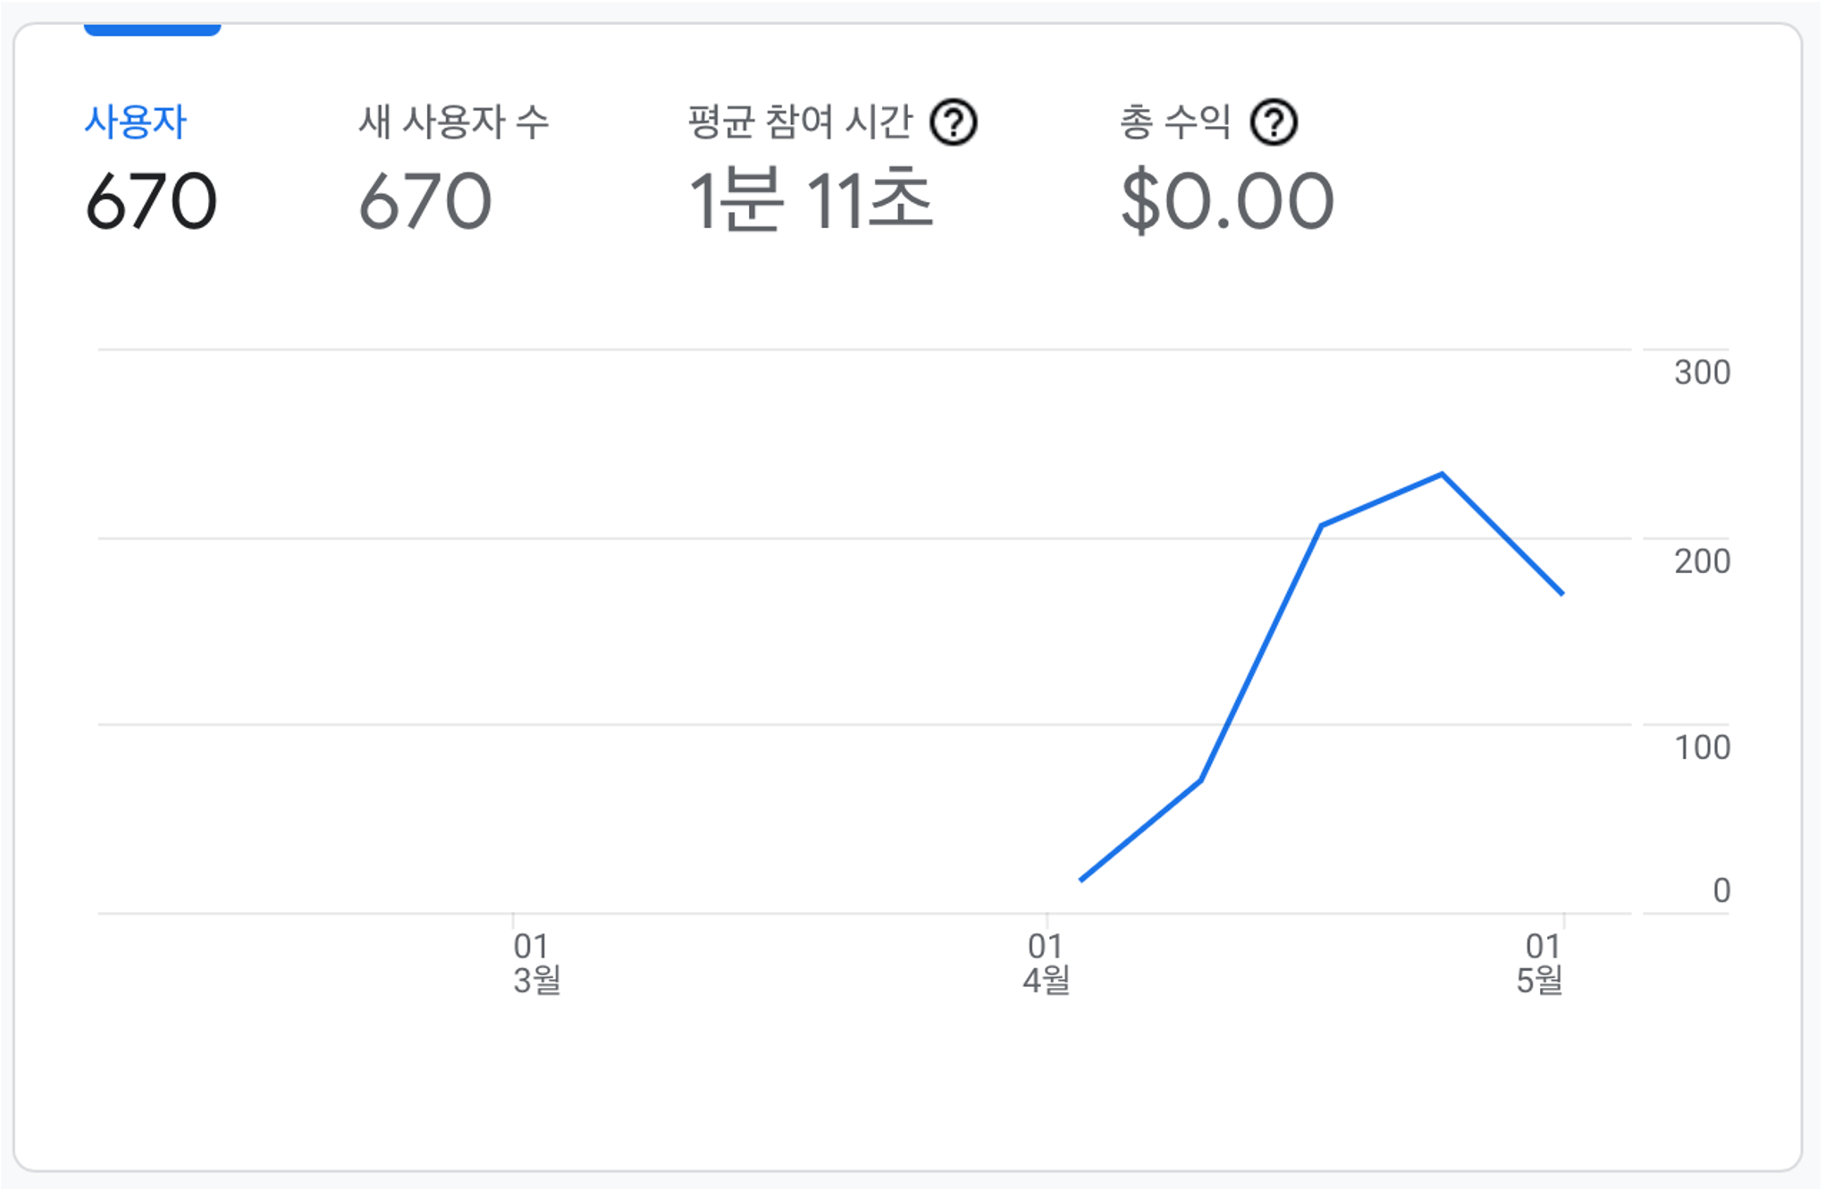The height and width of the screenshot is (1189, 1825).
Task: Click the 0 y-axis label
Action: [1721, 890]
